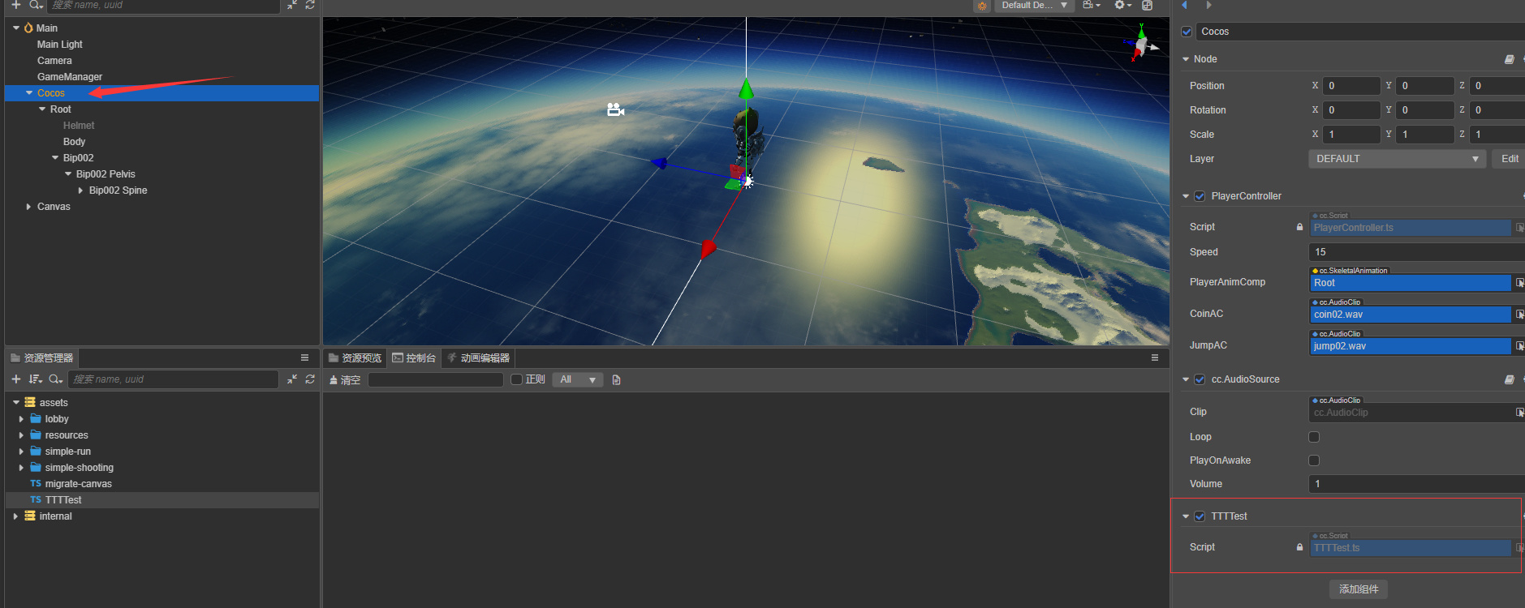Click the Volume value field
The width and height of the screenshot is (1525, 608).
1416,484
